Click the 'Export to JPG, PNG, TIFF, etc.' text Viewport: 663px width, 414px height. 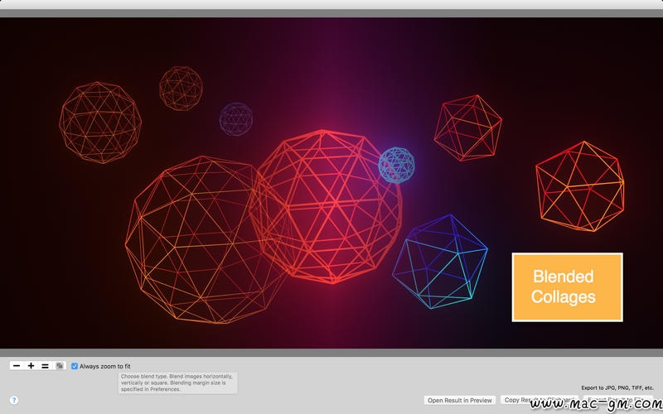click(x=617, y=388)
